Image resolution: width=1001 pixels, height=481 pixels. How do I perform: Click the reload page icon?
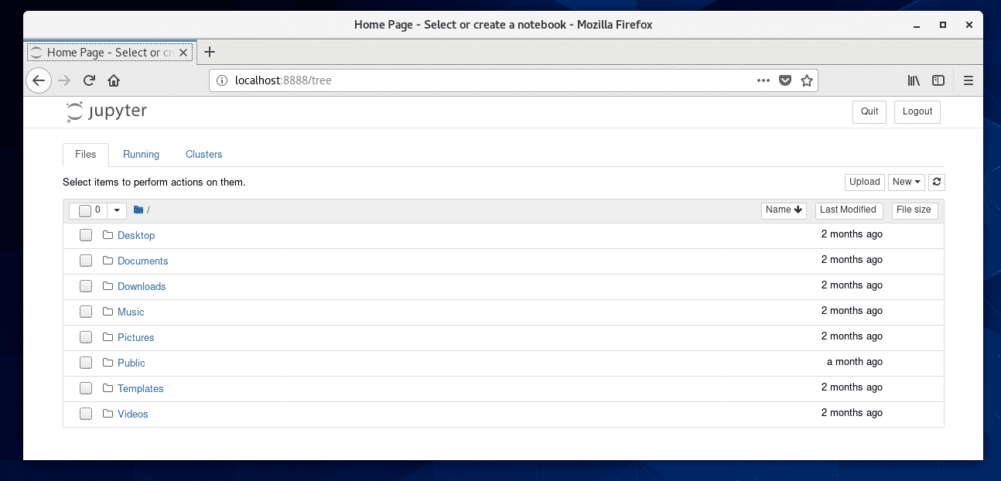[x=88, y=80]
